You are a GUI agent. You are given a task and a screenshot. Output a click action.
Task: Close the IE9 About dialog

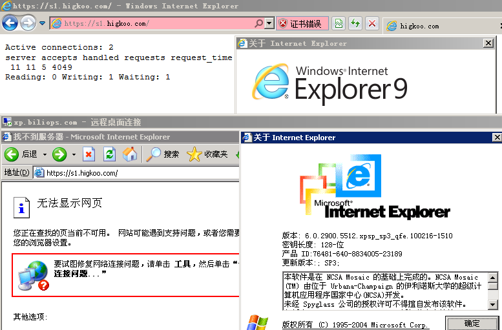coord(488,43)
